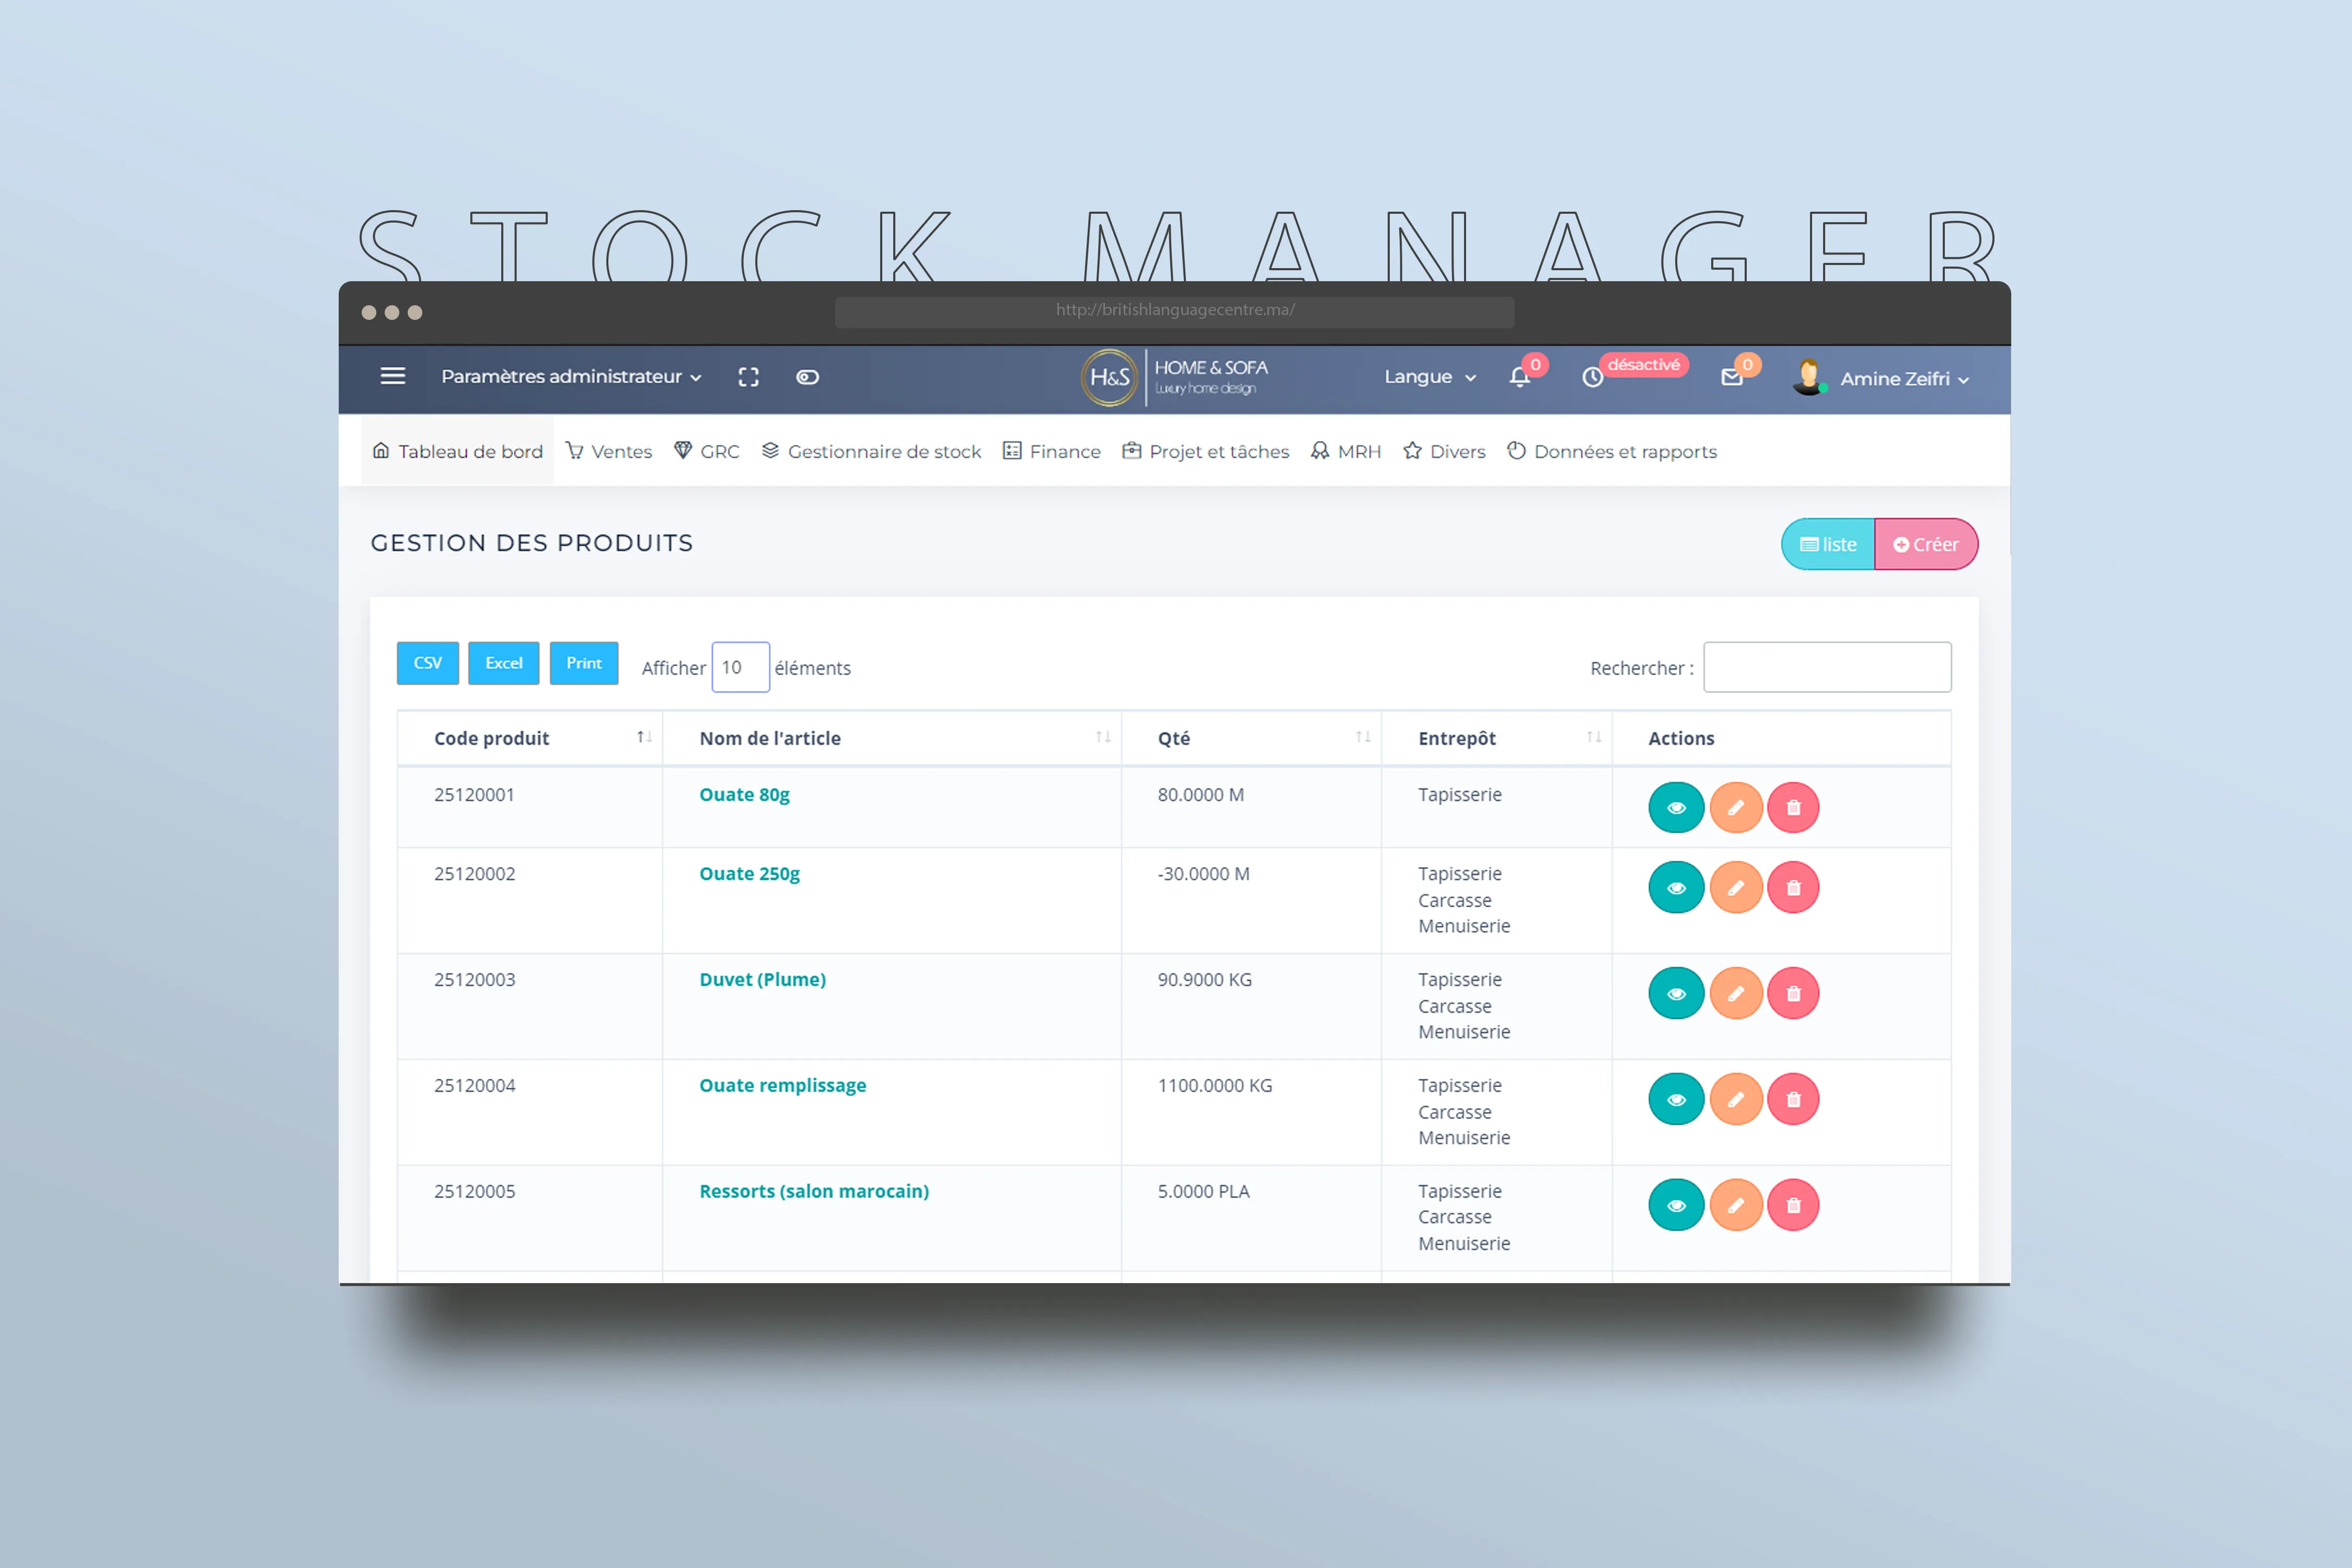Open the mail messages icon

1732,377
